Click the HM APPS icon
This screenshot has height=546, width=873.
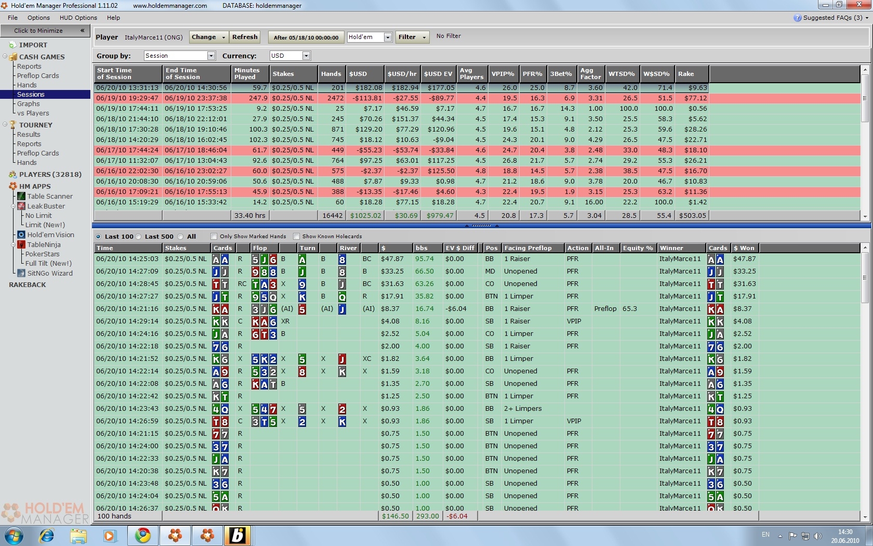12,186
